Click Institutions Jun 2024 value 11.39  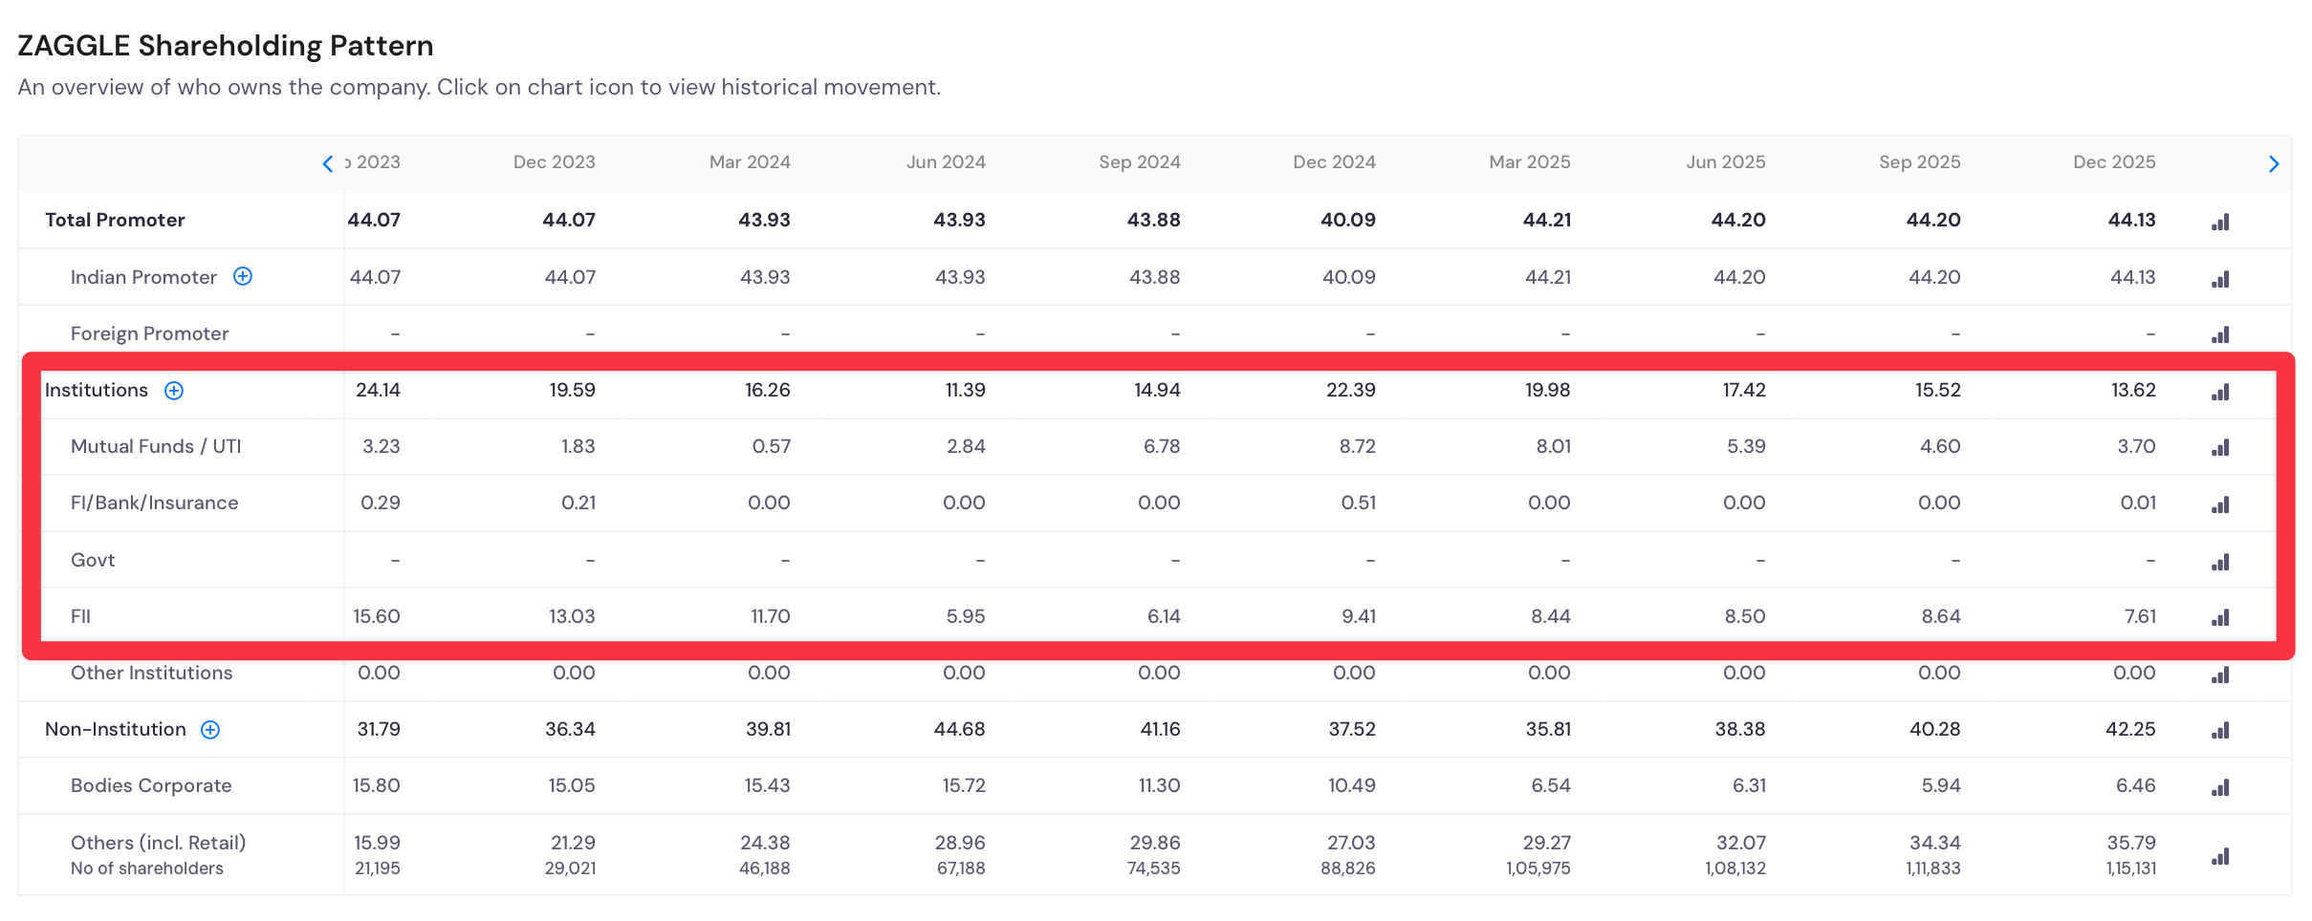click(x=966, y=390)
